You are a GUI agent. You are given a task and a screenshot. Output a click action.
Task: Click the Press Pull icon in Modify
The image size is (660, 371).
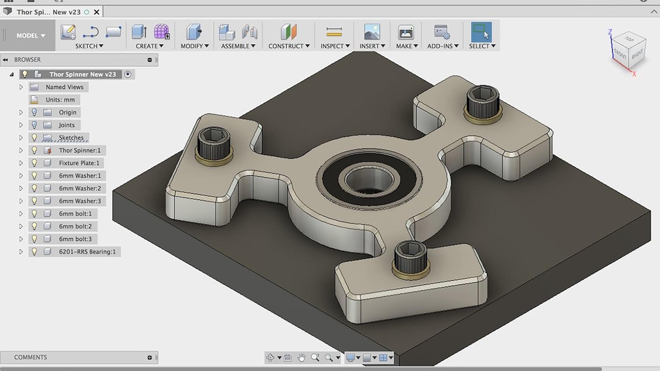coord(193,32)
